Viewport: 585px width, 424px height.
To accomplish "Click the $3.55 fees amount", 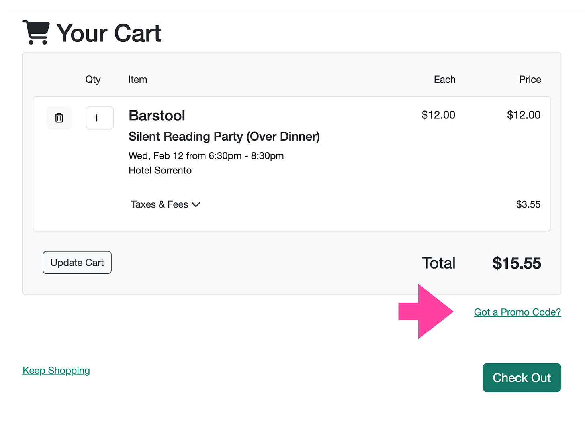I will pos(528,204).
